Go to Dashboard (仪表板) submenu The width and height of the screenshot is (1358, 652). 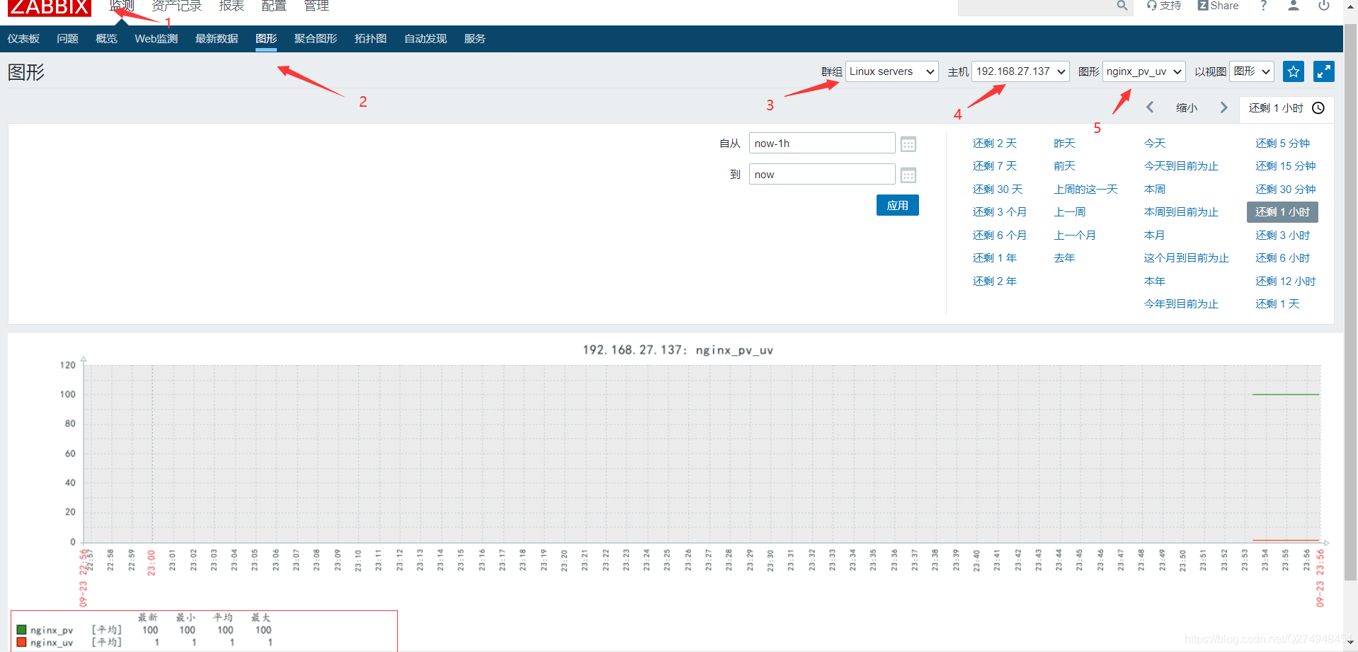(x=23, y=39)
